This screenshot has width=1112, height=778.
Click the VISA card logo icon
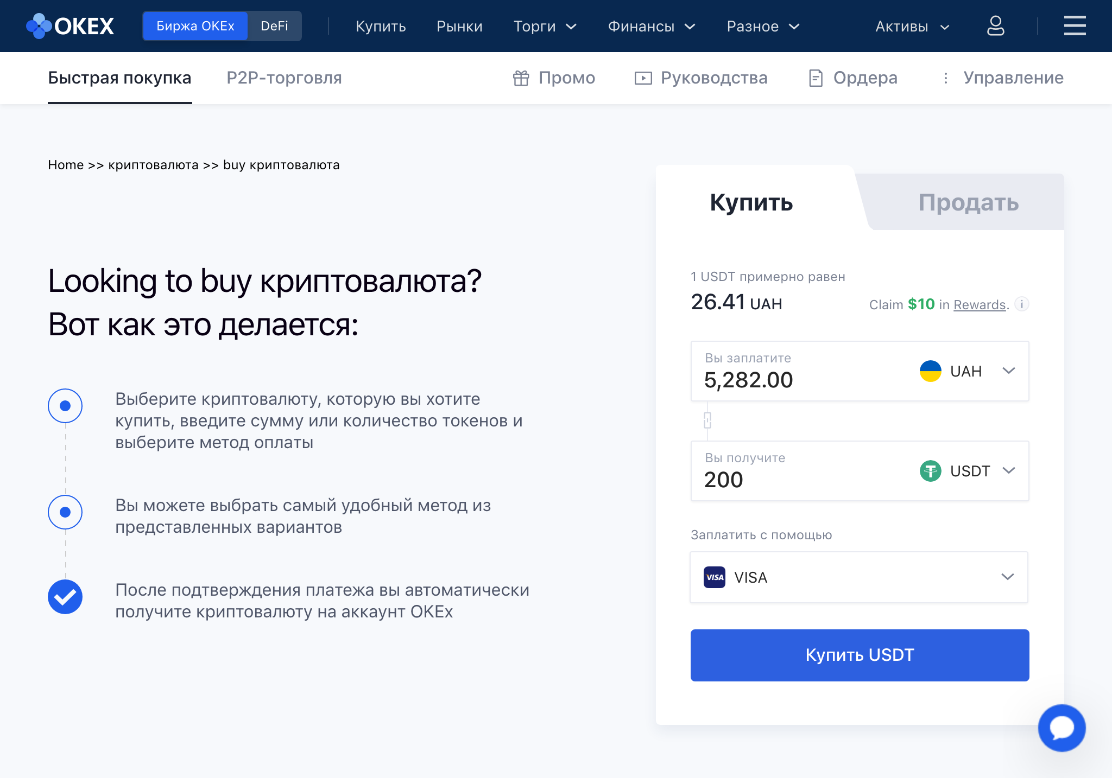point(715,577)
